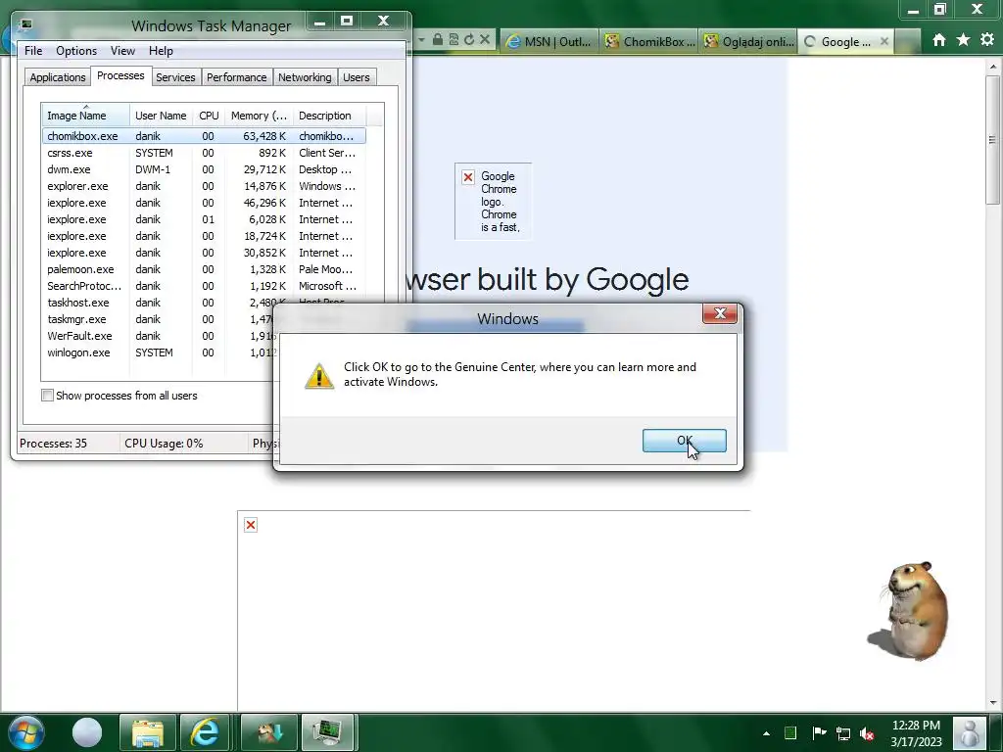Open the clock showing 12:28 PM
The image size is (1003, 752).
pos(916,733)
